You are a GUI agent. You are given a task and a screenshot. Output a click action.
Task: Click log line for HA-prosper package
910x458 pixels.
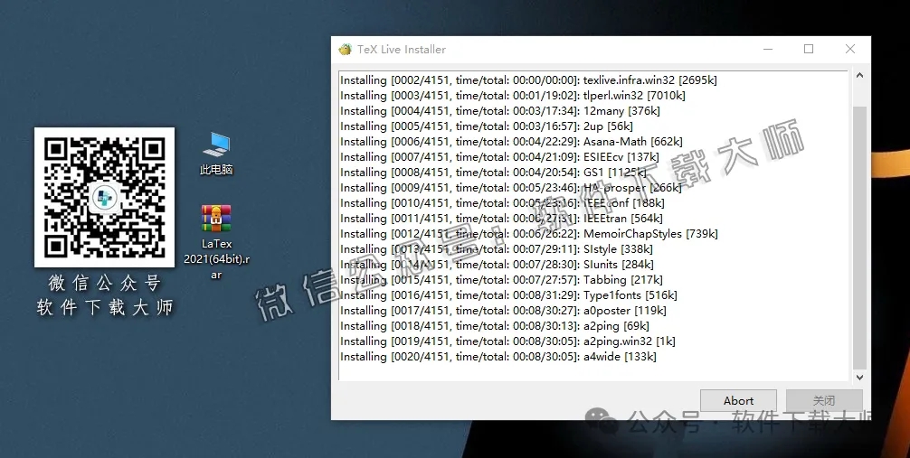point(511,188)
